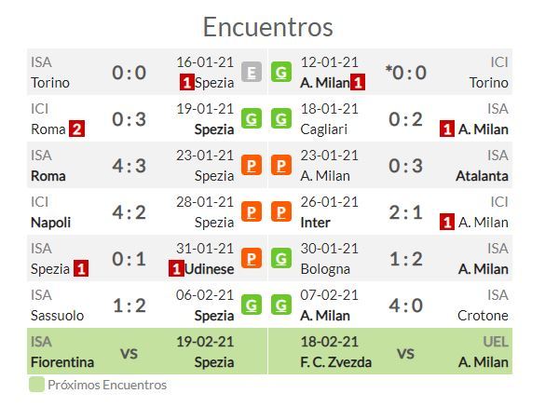Click the red card 2 badge next to Roma
Image resolution: width=545 pixels, height=407 pixels.
tap(76, 129)
